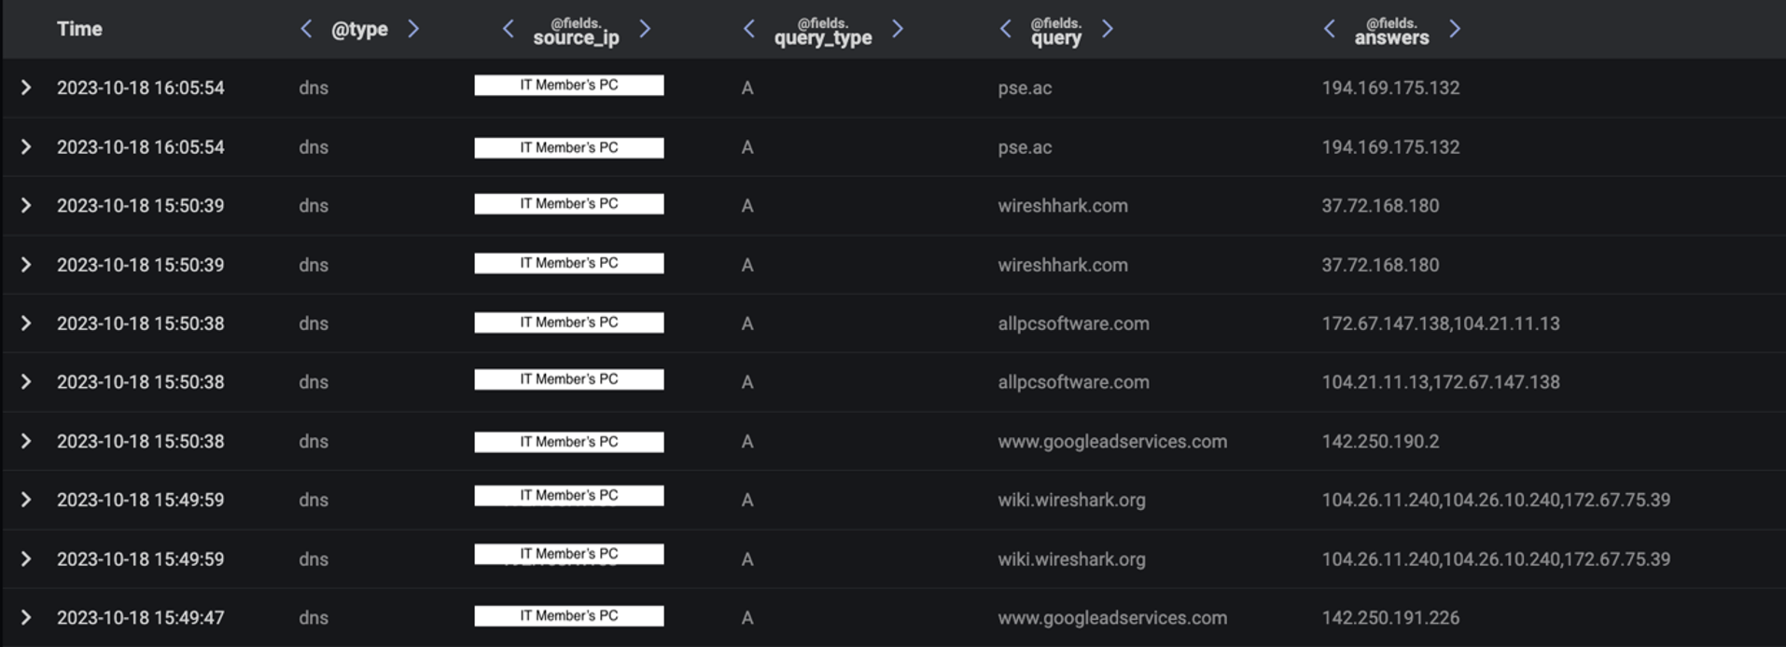Shift source_ip column left with its arrow
This screenshot has height=647, width=1786.
(508, 29)
